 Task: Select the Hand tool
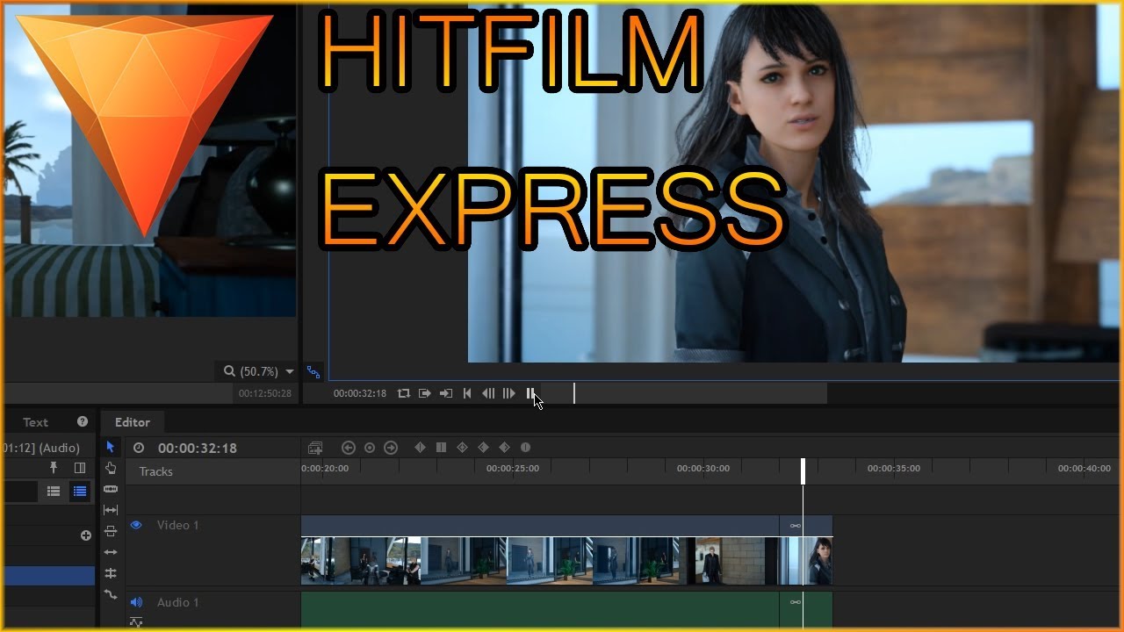coord(111,468)
